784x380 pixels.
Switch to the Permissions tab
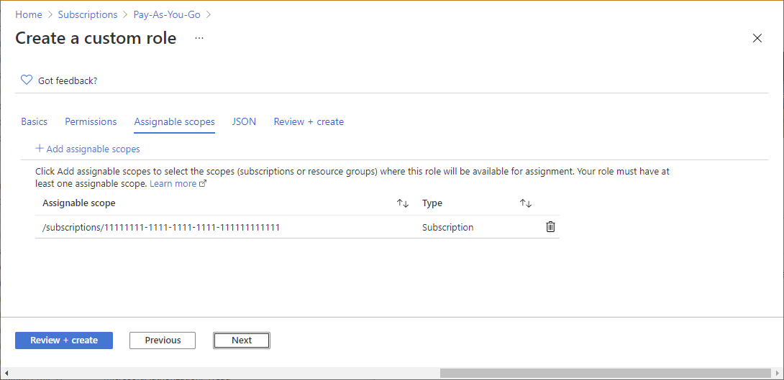(x=91, y=121)
